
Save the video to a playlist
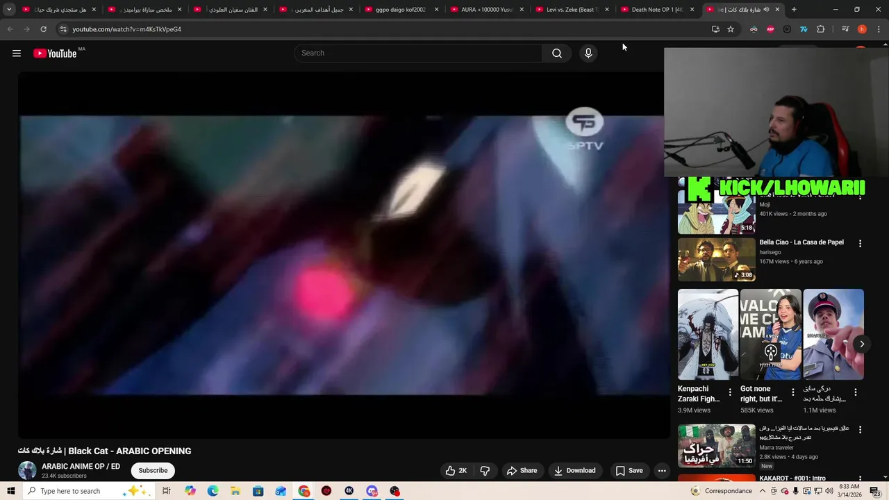[x=629, y=471]
